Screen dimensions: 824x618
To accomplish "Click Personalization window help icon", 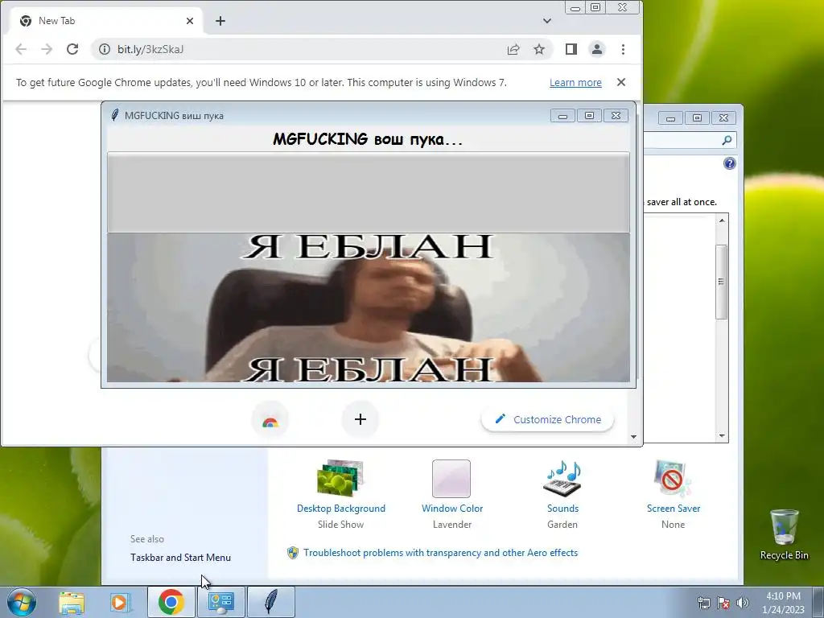I will pos(729,163).
